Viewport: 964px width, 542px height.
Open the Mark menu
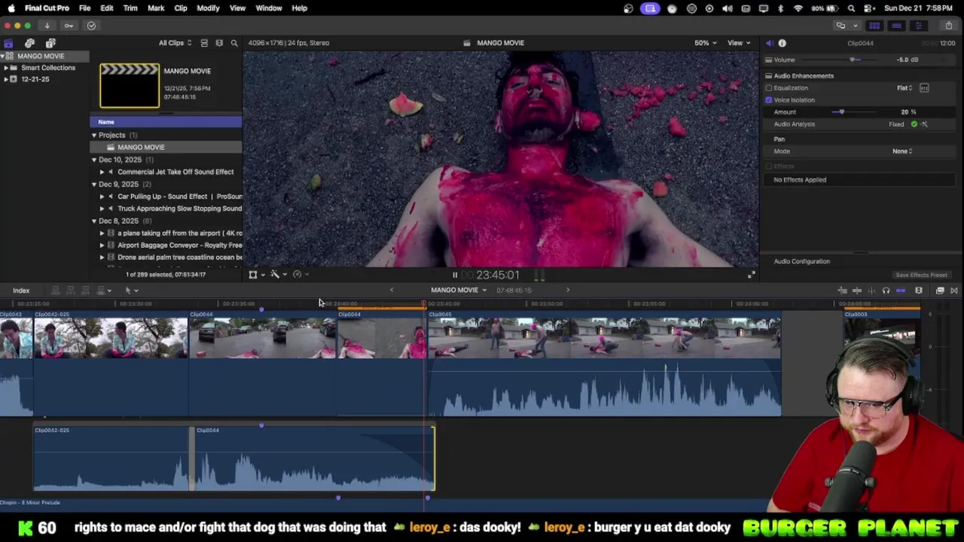tap(156, 8)
